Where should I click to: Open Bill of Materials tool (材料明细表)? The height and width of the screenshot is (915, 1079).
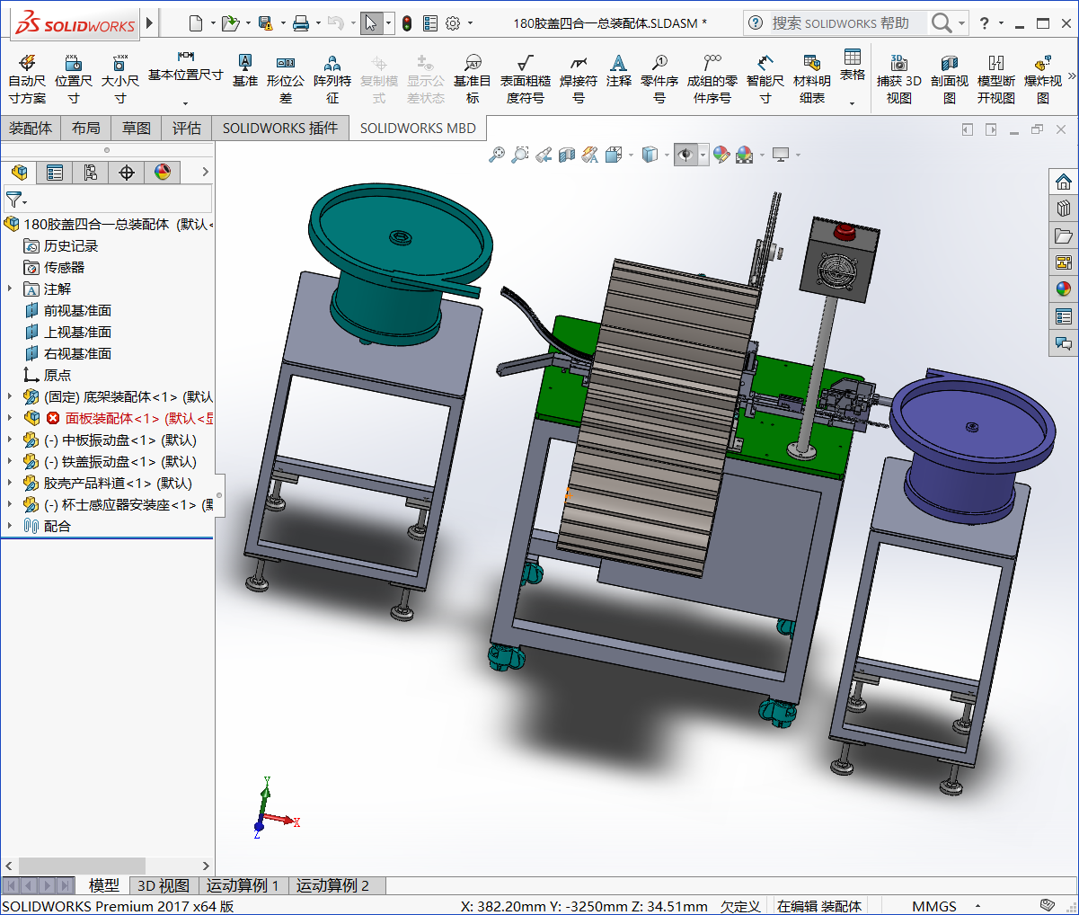coord(812,78)
